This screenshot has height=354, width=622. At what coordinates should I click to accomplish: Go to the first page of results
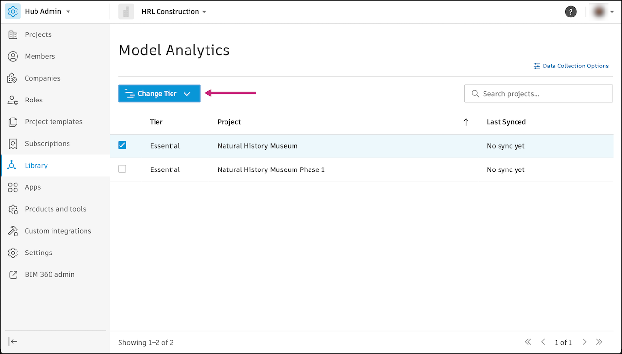tap(528, 342)
